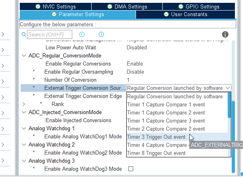This screenshot has height=178, width=243.
Task: Collapse the ADC_Regular_ConversionMode group
Action: [x=24, y=55]
